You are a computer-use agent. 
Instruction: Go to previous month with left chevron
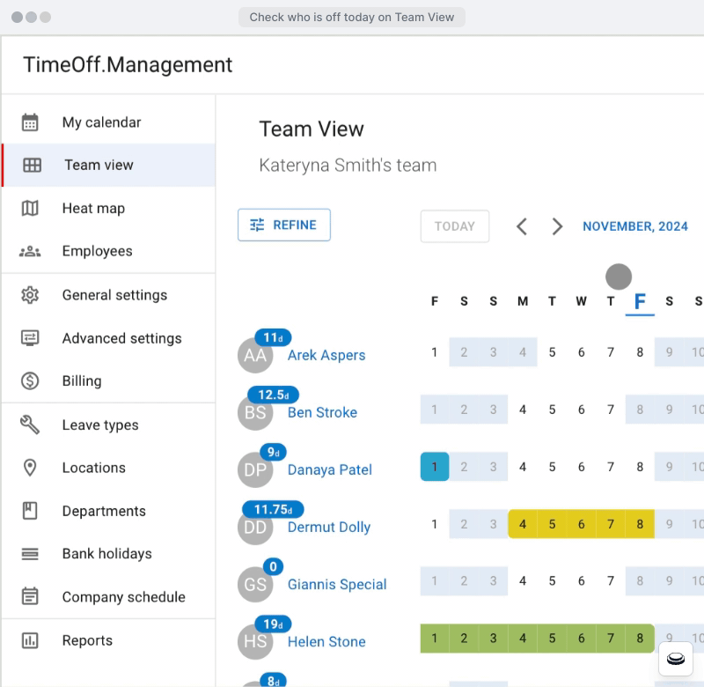tap(521, 226)
